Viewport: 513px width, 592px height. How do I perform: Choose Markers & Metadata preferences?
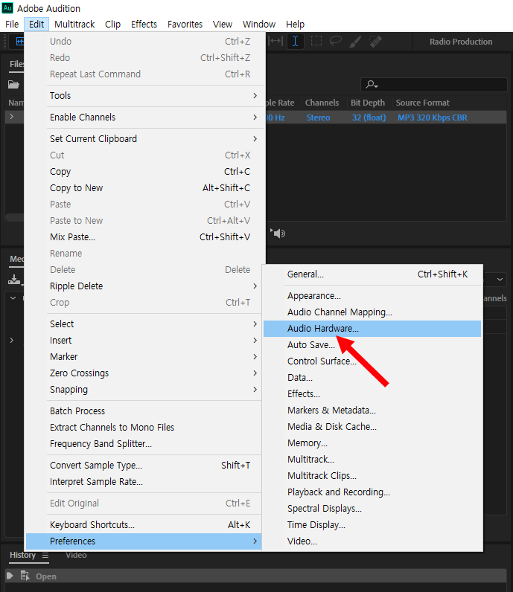(x=372, y=410)
